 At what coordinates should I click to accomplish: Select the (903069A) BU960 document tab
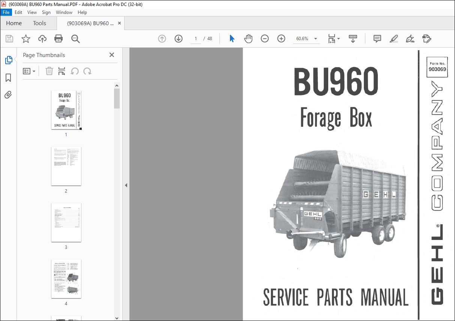(90, 23)
